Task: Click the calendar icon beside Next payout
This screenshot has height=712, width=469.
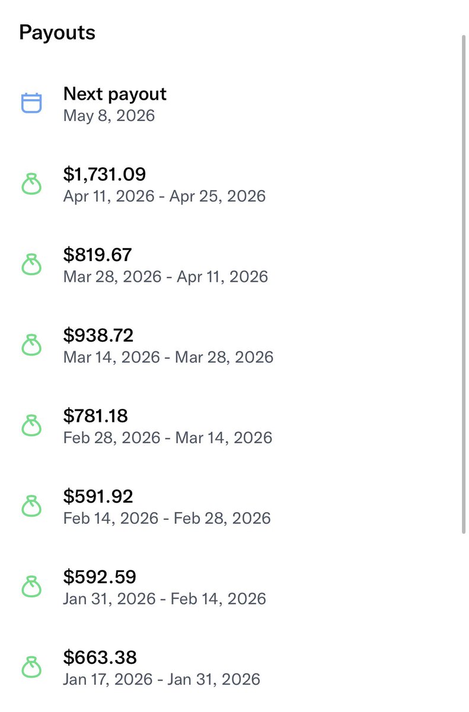Action: pos(31,103)
